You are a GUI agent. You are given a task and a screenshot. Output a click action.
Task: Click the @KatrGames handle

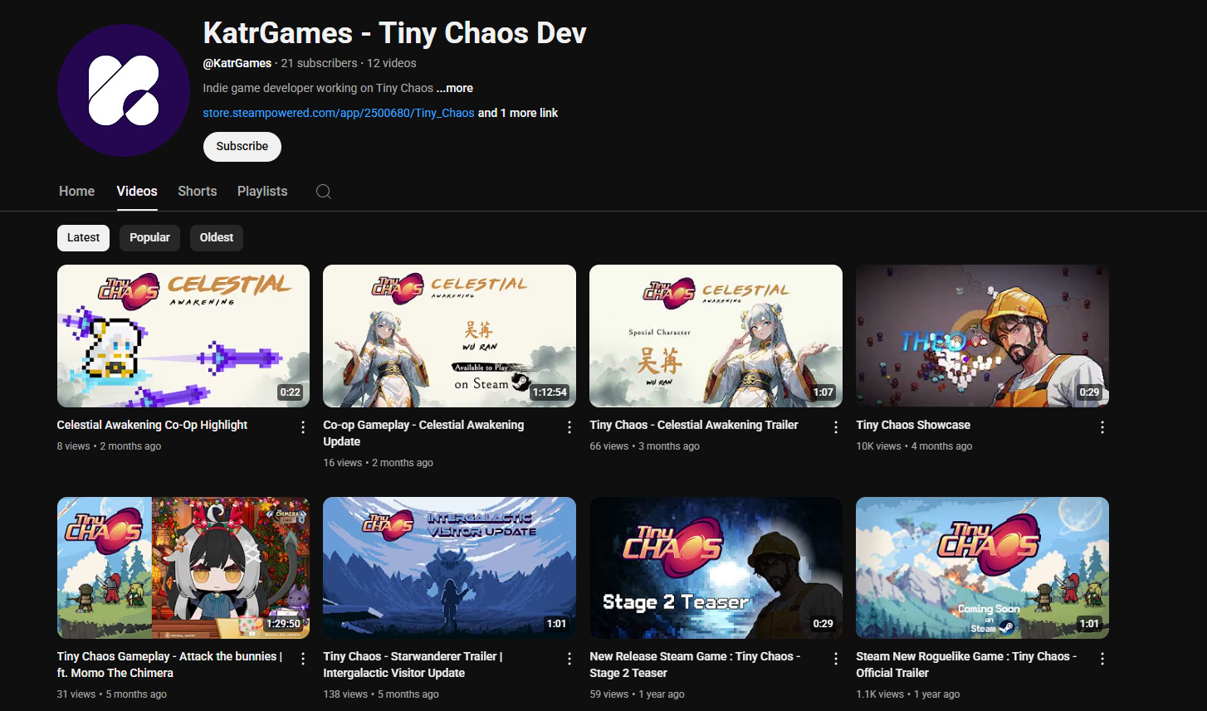[x=237, y=63]
